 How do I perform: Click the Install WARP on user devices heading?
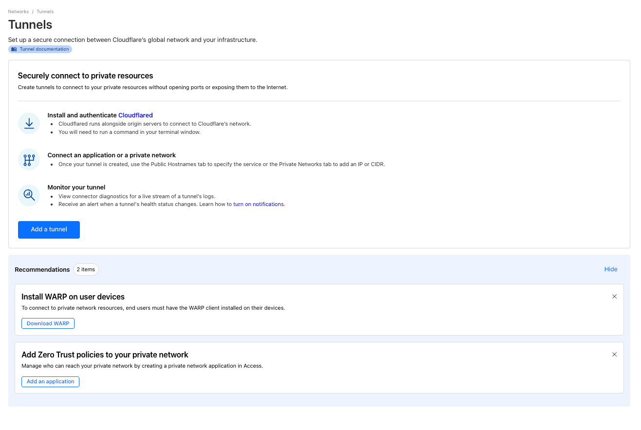[73, 297]
